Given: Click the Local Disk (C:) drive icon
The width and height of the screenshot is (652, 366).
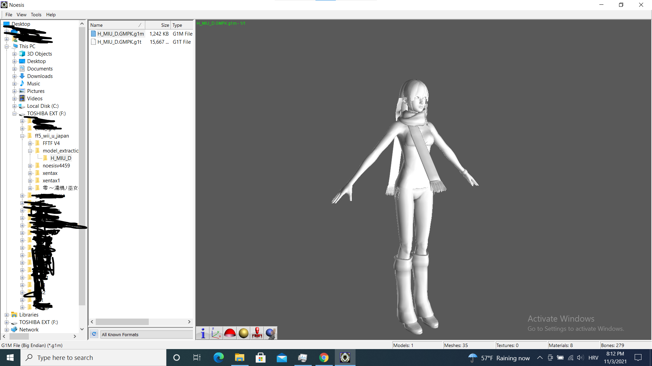Looking at the screenshot, I should coord(22,106).
